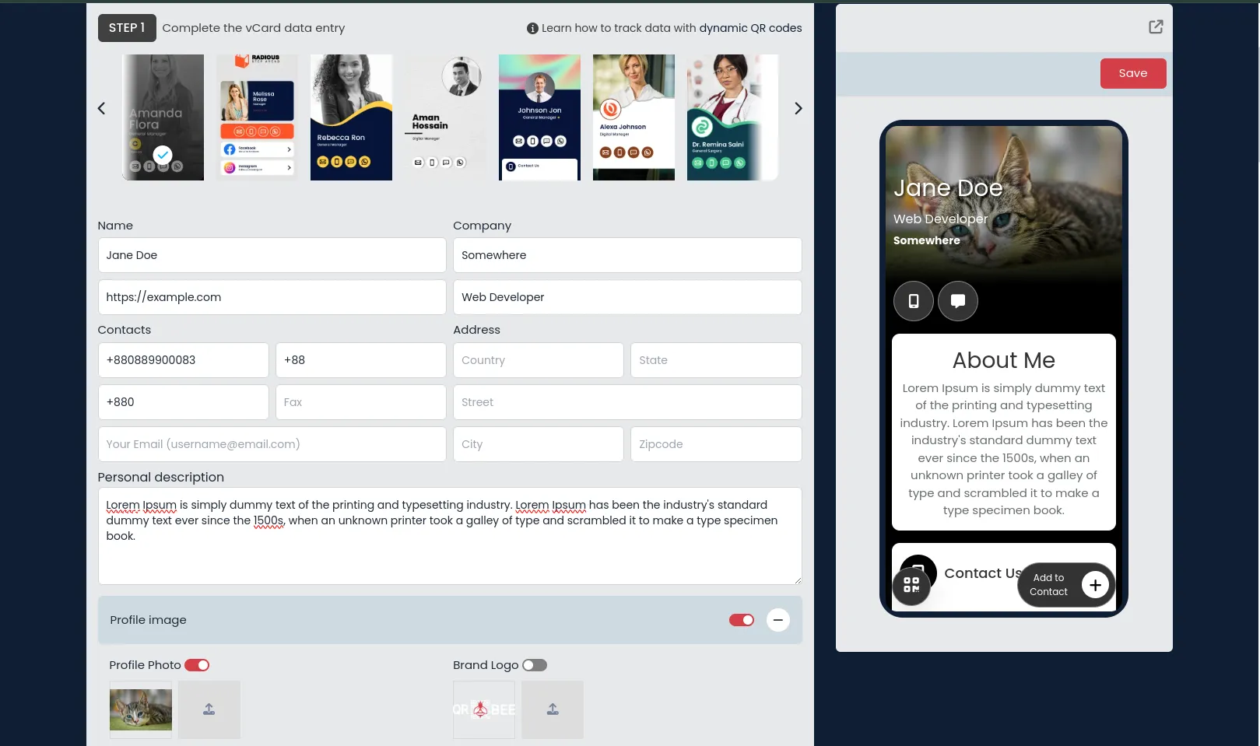Click the plus icon beside Add to Contact

coord(1095,585)
